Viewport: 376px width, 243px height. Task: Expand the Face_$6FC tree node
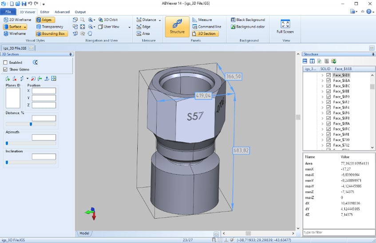(322, 129)
